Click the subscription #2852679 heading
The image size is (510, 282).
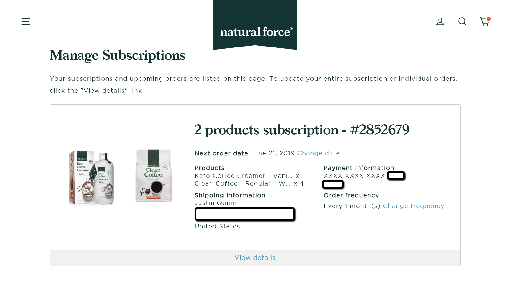(302, 130)
